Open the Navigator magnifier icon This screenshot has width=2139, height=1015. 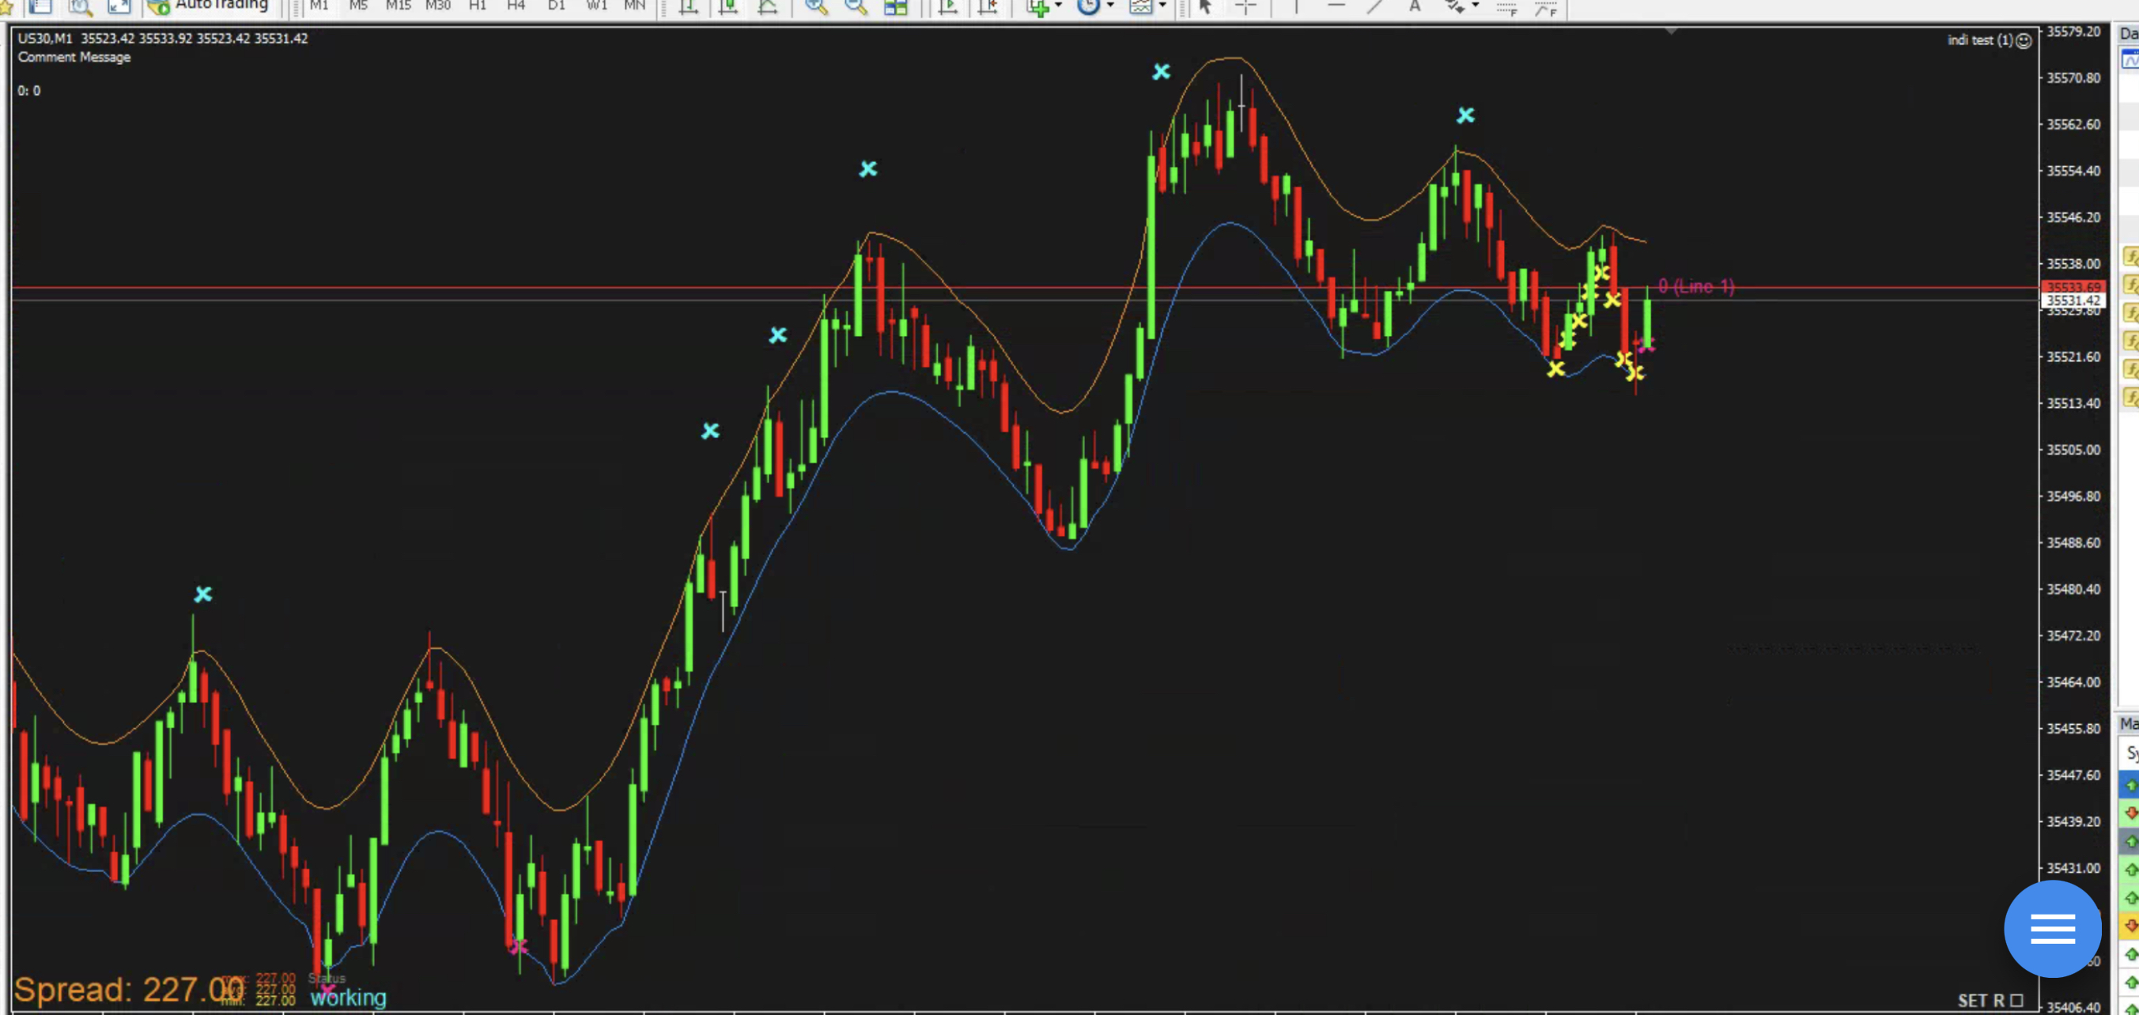click(x=80, y=6)
